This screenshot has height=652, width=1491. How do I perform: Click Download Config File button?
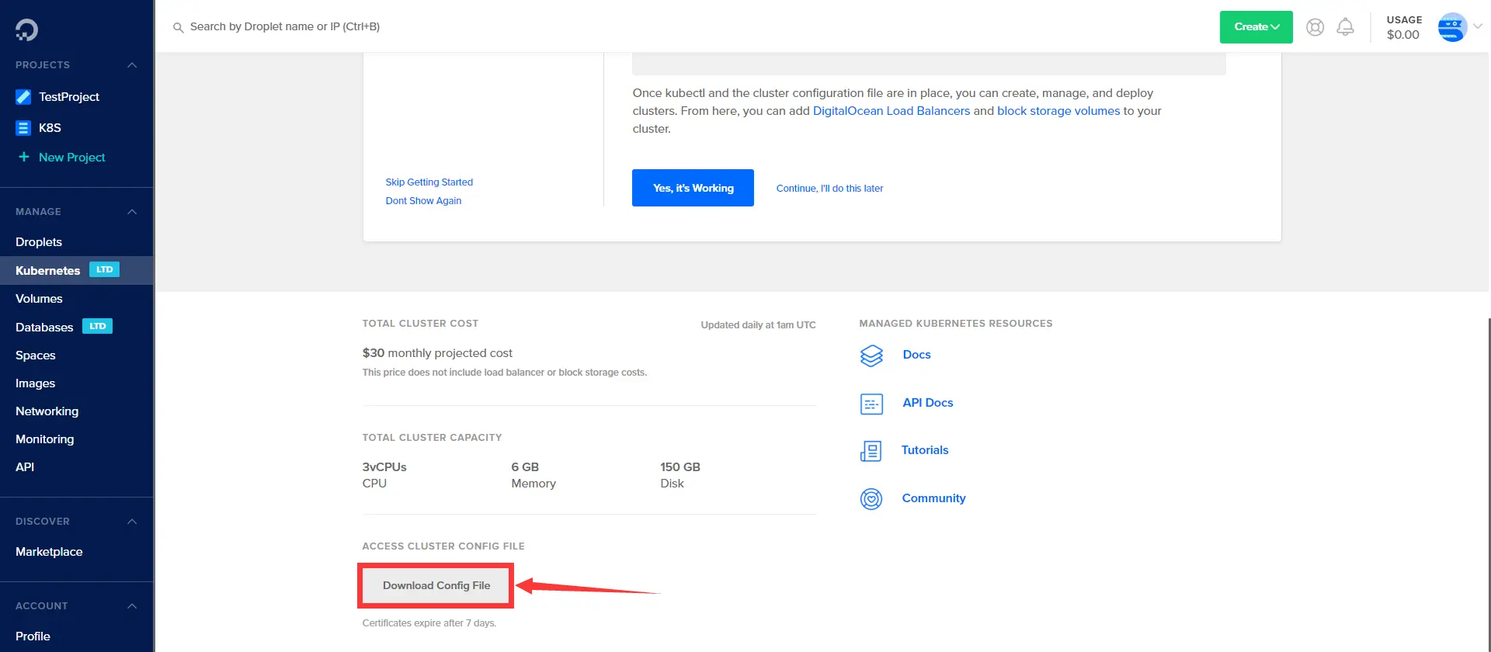[x=436, y=586]
